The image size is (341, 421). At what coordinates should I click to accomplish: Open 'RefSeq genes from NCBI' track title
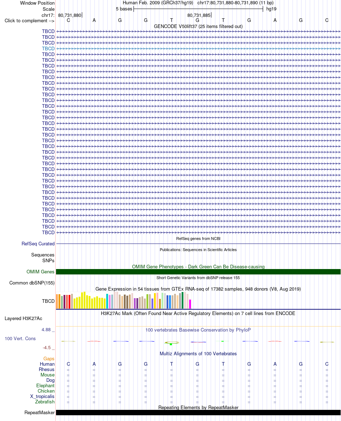[x=198, y=239]
